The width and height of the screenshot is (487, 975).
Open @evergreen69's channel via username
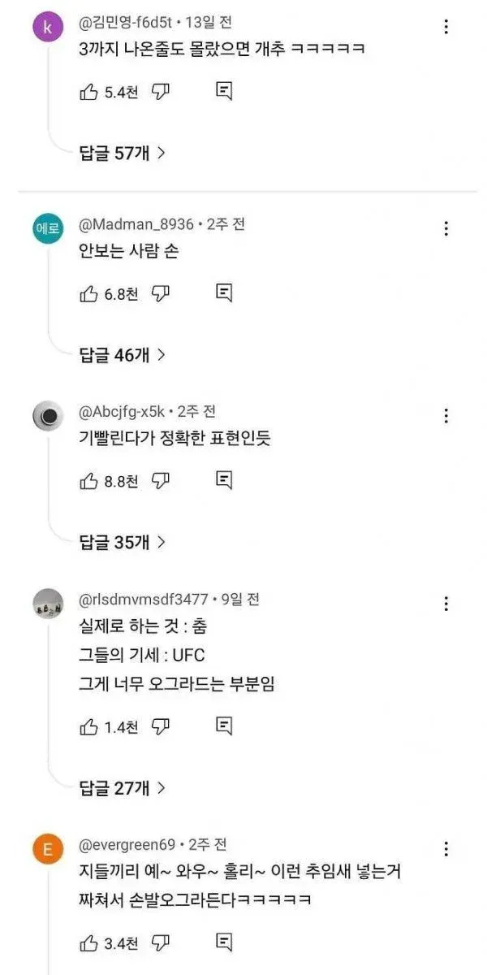[x=127, y=843]
